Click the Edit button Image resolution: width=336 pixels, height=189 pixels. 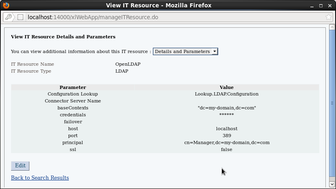coord(20,166)
